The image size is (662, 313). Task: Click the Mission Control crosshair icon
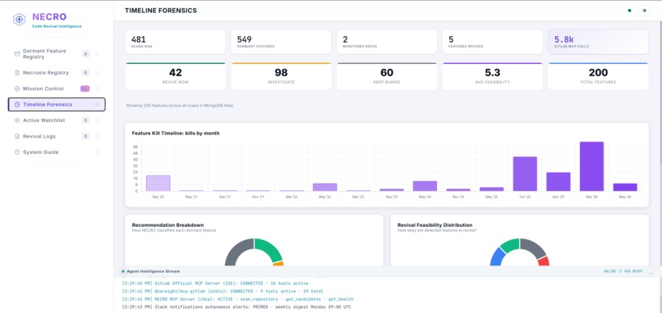click(x=17, y=88)
